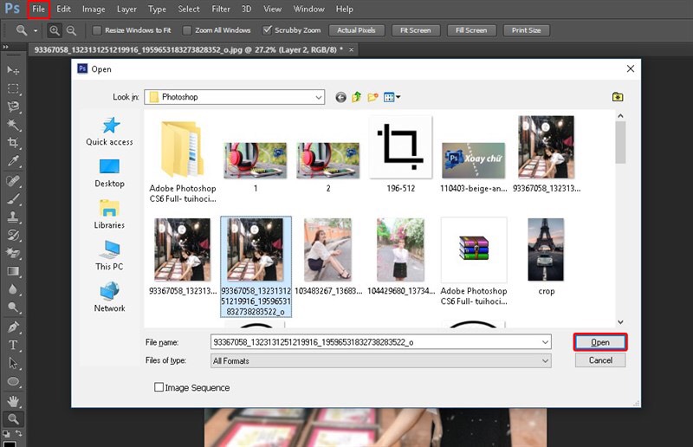
Task: Select the Ellipse shape tool
Action: click(x=13, y=381)
